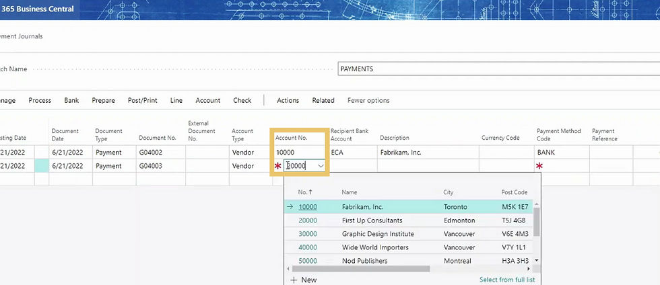The height and width of the screenshot is (285, 660).
Task: Open the Bank menu
Action: [71, 100]
